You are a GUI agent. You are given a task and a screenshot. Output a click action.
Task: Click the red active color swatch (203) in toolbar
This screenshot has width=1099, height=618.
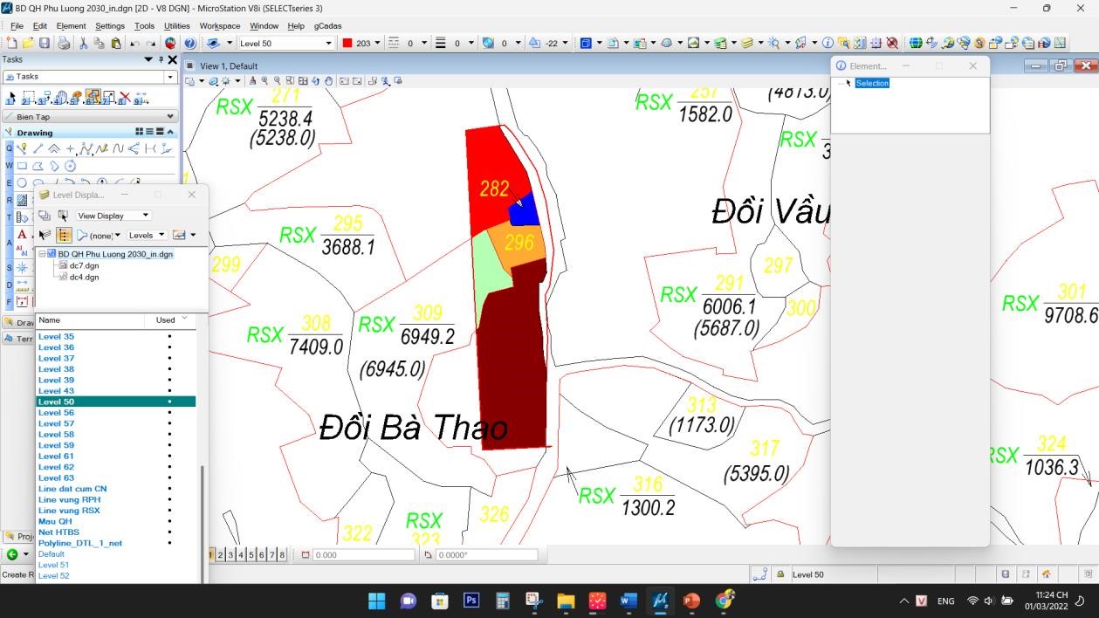tap(346, 41)
